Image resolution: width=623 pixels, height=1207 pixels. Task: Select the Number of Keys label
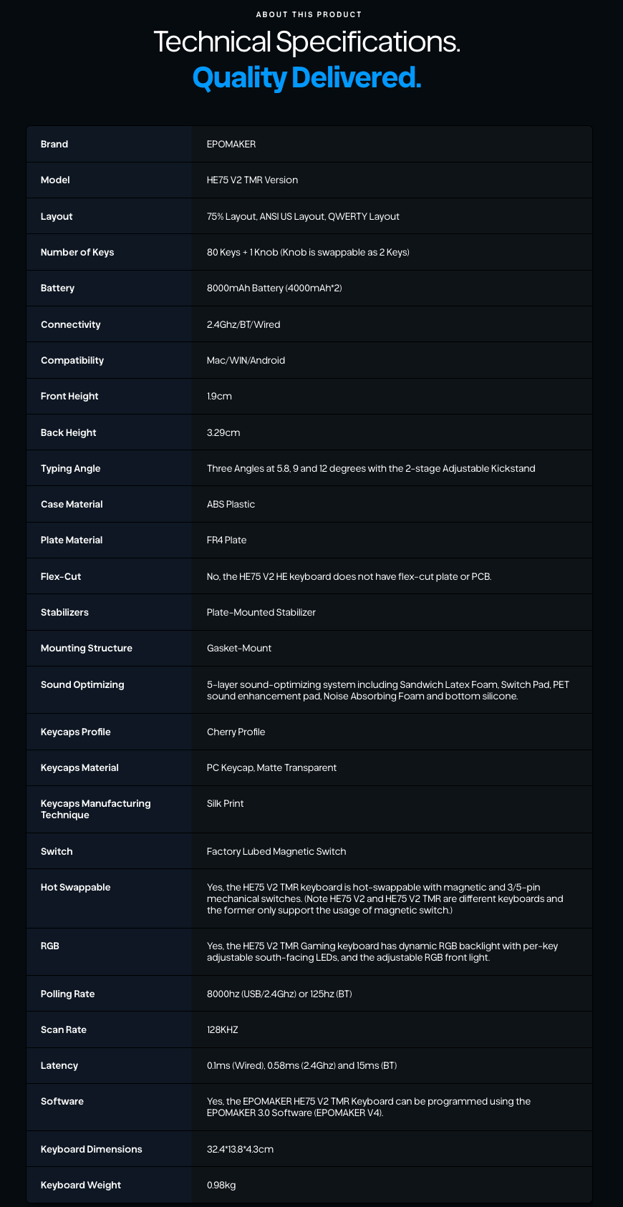pyautogui.click(x=77, y=253)
